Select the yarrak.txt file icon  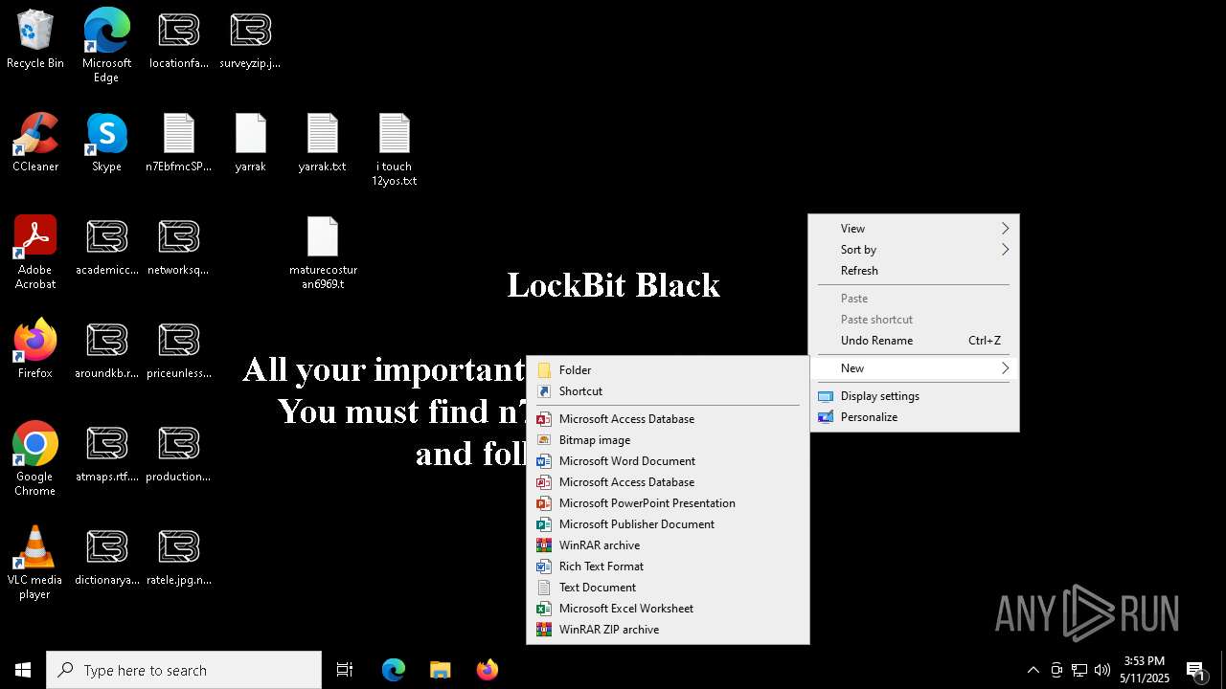322,143
